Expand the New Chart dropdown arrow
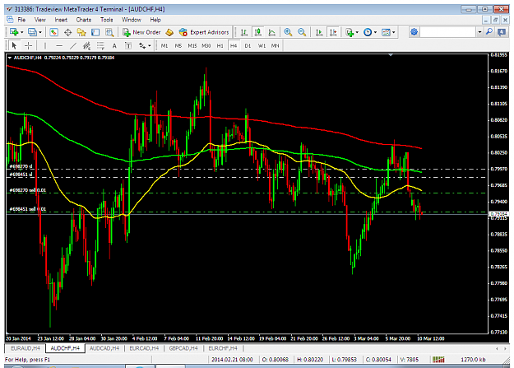The width and height of the screenshot is (514, 368). click(x=22, y=32)
